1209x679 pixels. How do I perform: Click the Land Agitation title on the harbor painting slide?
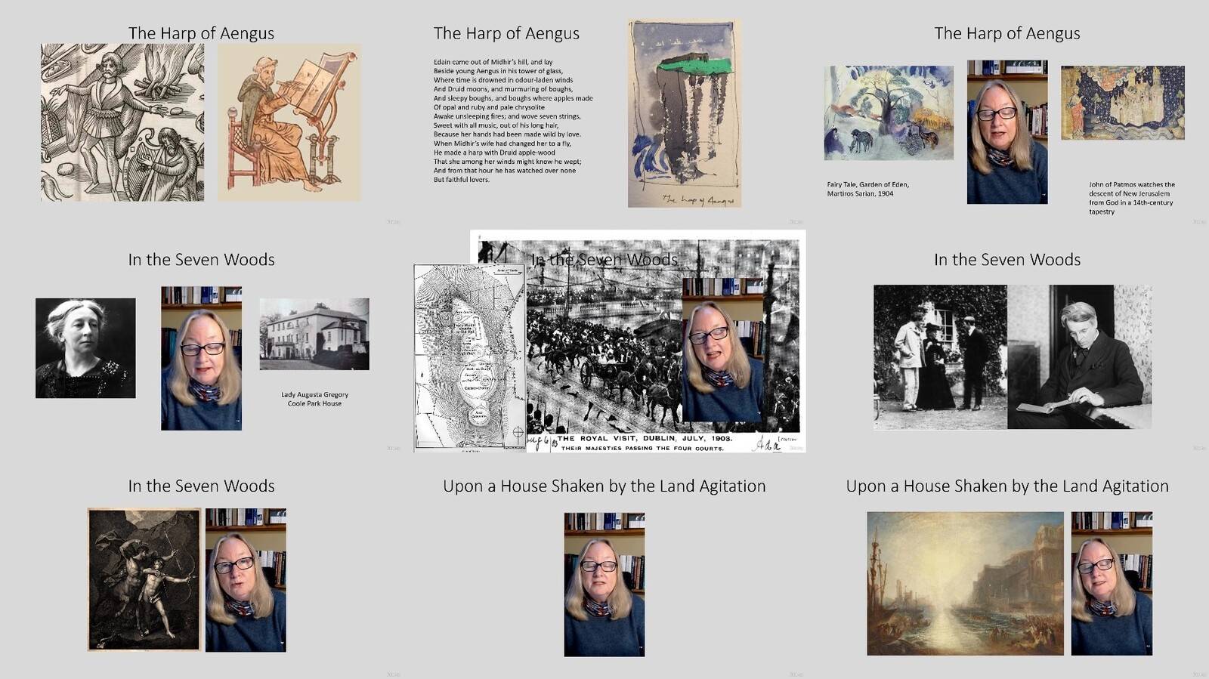click(x=1007, y=486)
